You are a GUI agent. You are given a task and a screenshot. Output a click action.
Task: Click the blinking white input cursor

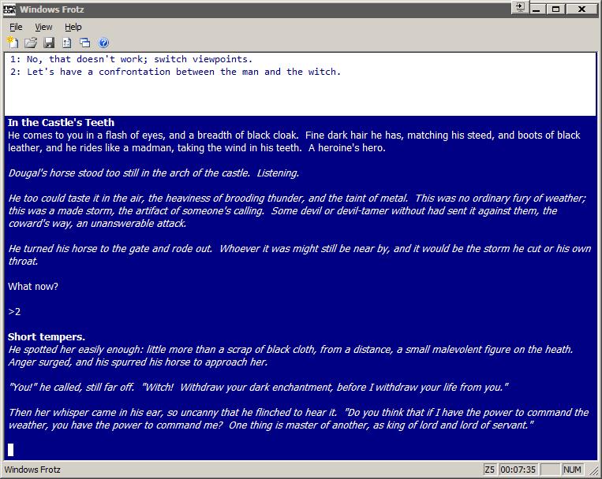pyautogui.click(x=11, y=450)
